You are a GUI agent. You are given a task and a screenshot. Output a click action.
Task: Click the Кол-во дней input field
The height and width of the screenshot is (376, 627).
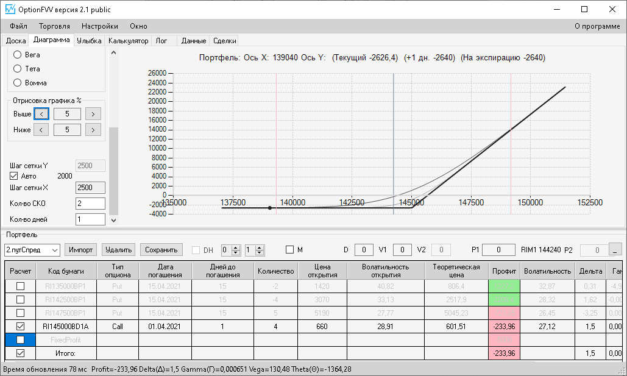point(90,219)
